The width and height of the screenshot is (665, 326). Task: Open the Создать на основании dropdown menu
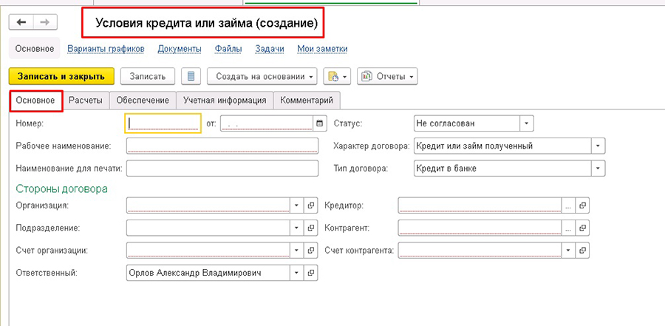262,76
